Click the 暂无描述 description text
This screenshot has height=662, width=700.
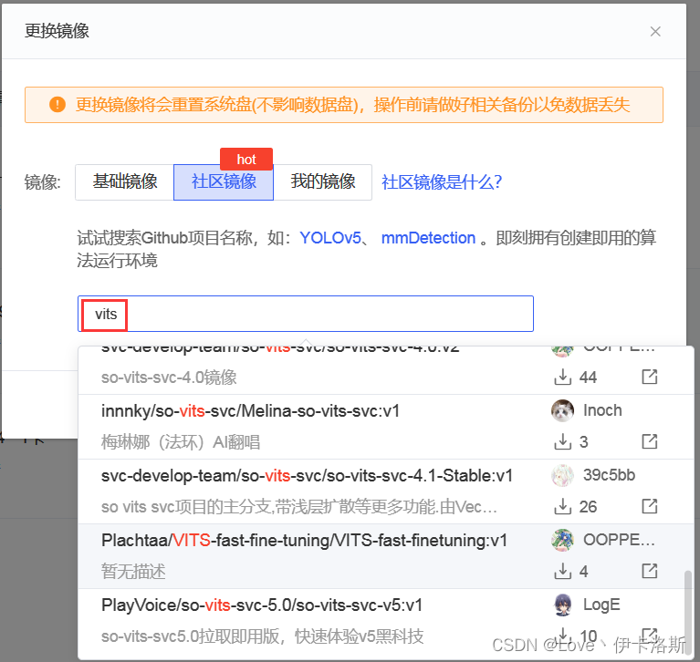click(x=133, y=572)
